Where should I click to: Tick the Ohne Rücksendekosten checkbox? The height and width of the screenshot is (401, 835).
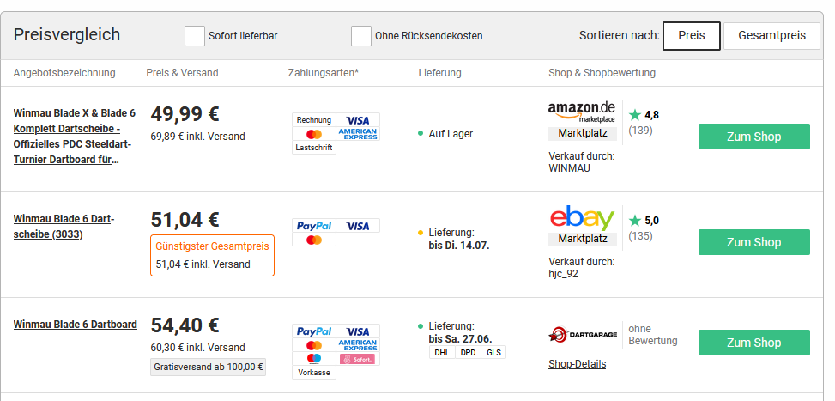point(361,36)
